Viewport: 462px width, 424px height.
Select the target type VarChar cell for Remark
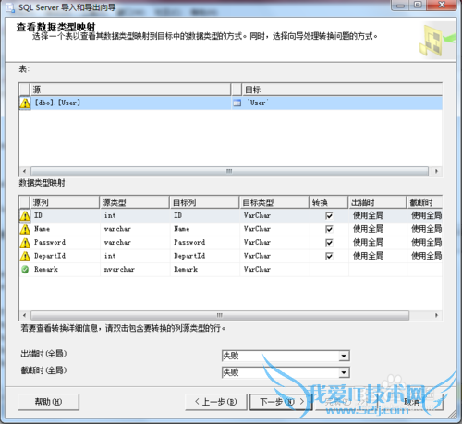(x=274, y=270)
